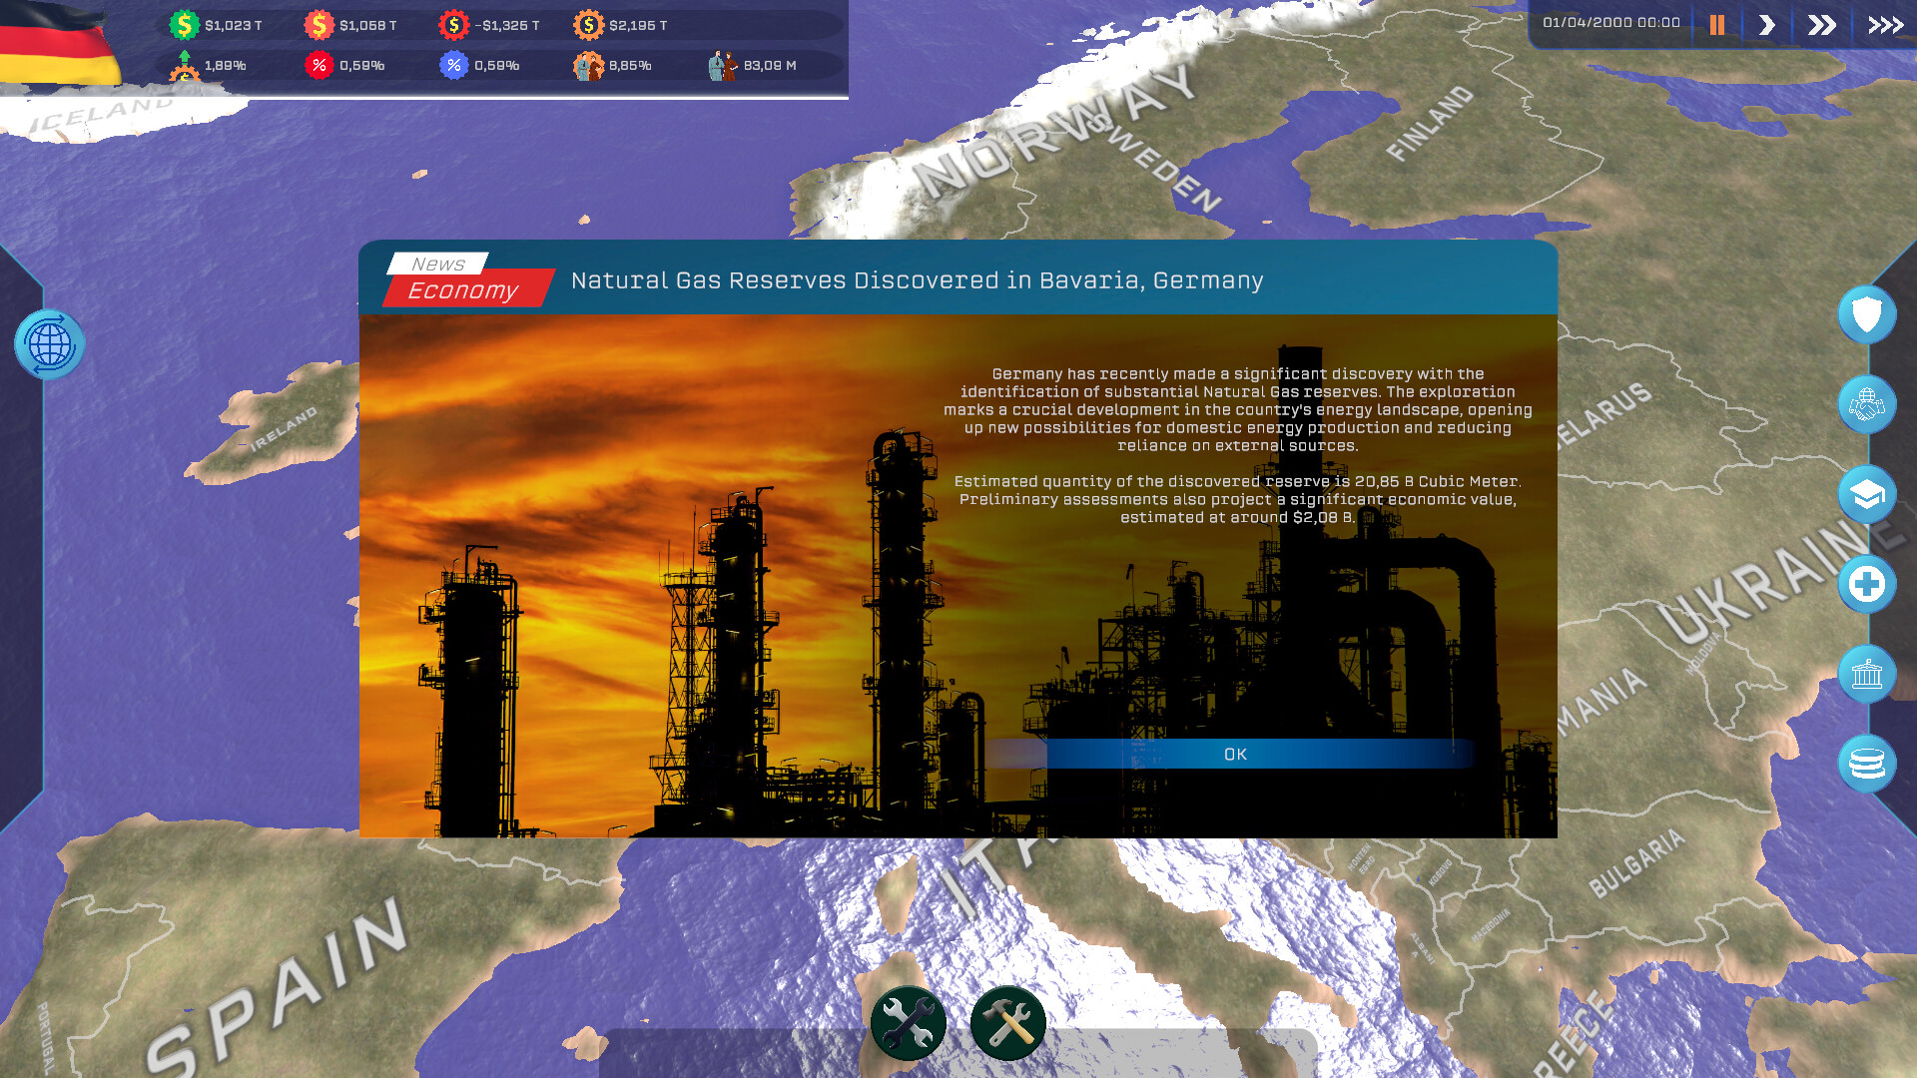The width and height of the screenshot is (1917, 1078).
Task: Click the red gear -$1,325 T indicator
Action: [454, 25]
